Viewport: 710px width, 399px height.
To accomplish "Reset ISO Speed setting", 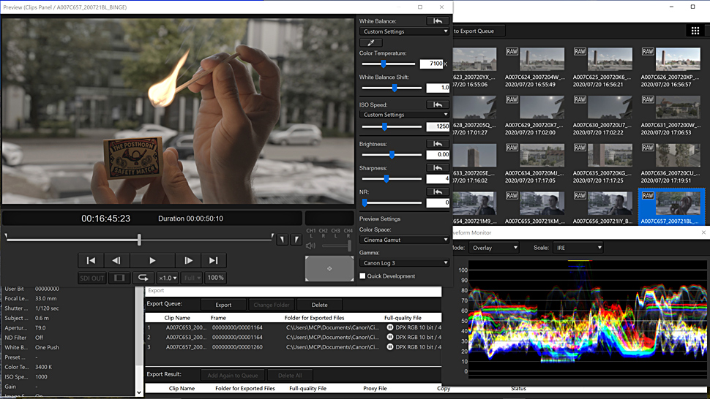I will pos(438,104).
